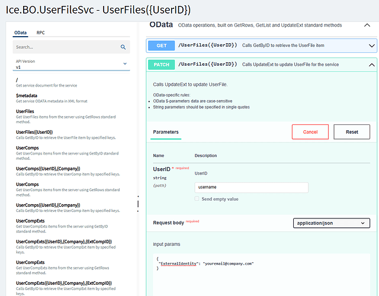Click the panel splitter handle between panes
The image size is (379, 296).
[x=138, y=204]
